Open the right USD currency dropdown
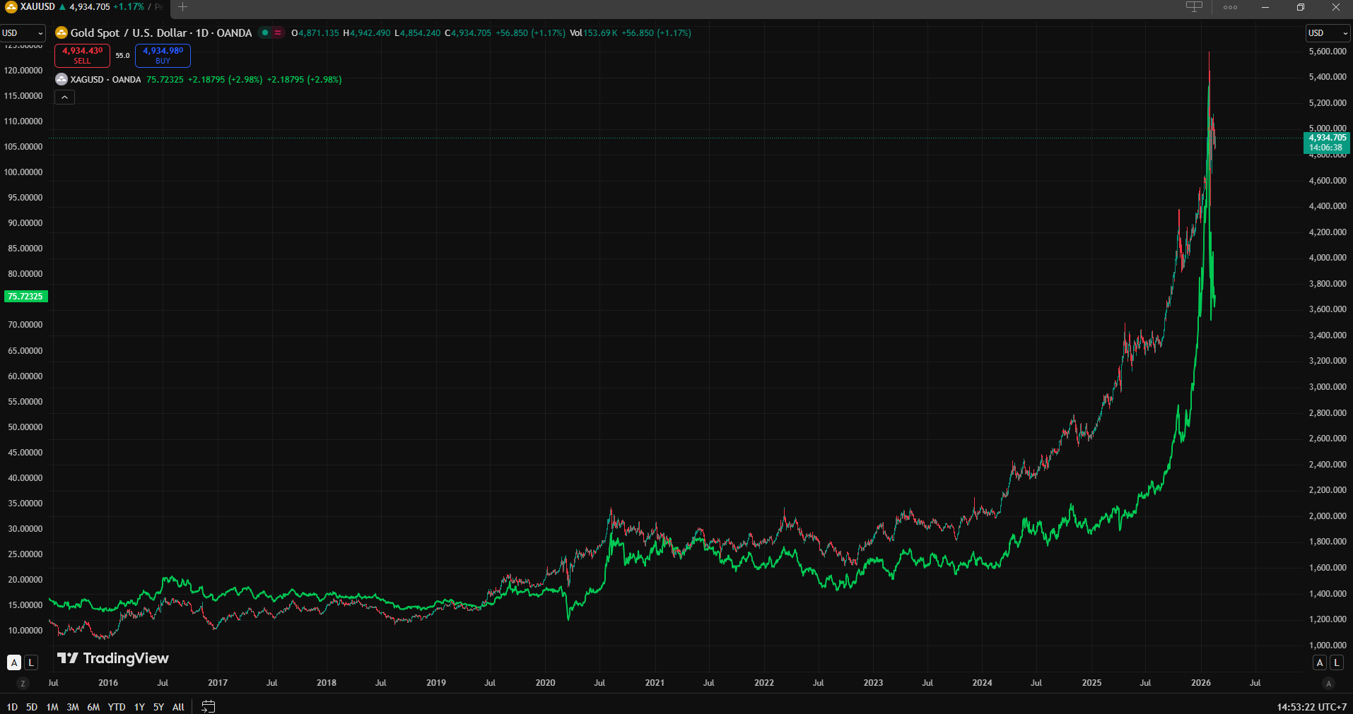The height and width of the screenshot is (714, 1353). [x=1327, y=32]
